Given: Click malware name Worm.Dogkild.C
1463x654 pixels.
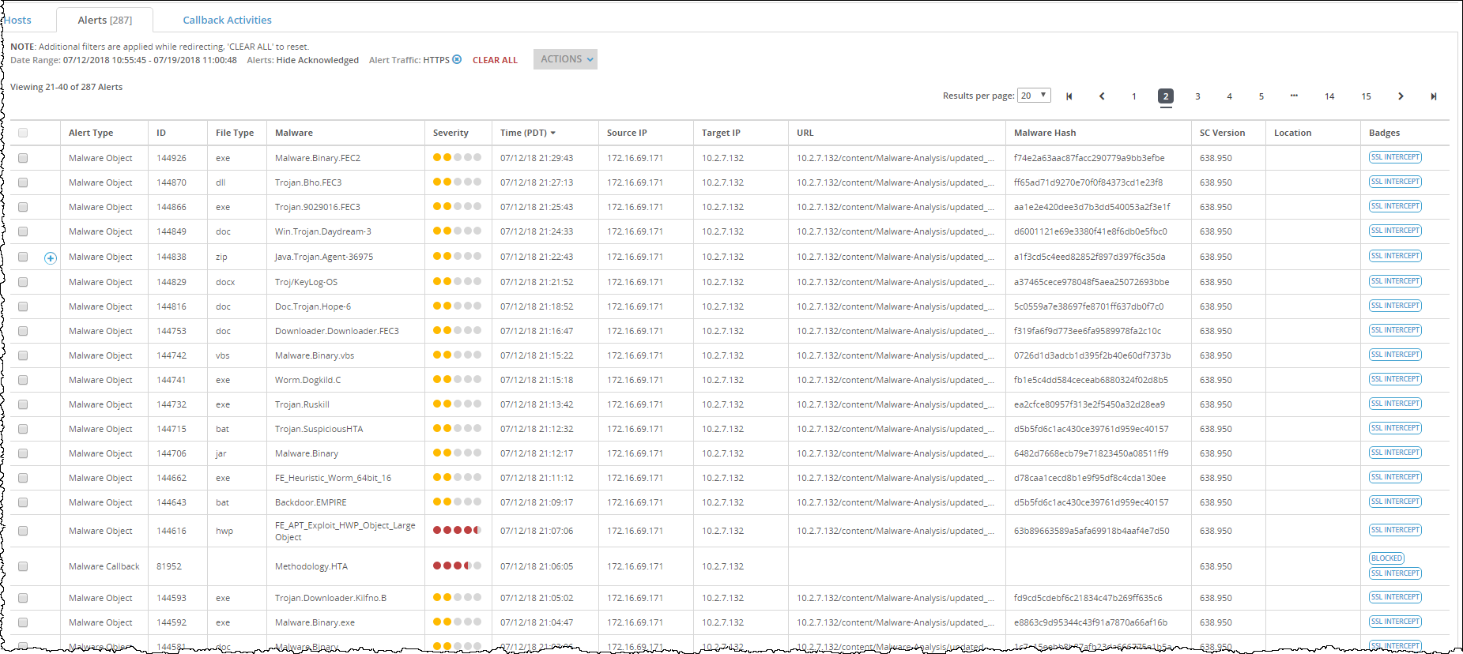Looking at the screenshot, I should (x=308, y=380).
